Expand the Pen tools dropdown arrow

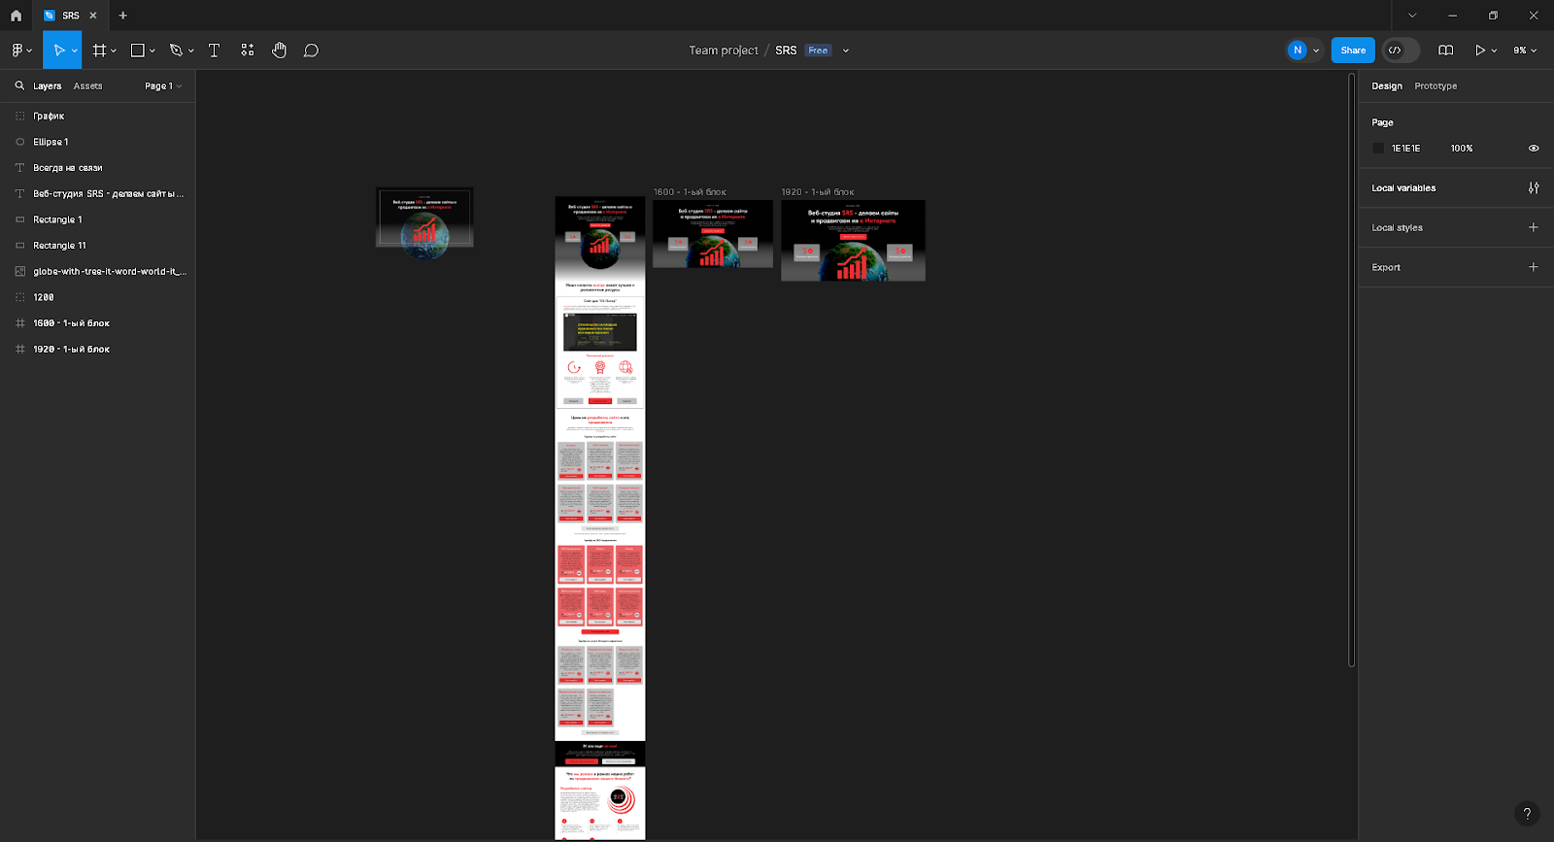191,51
